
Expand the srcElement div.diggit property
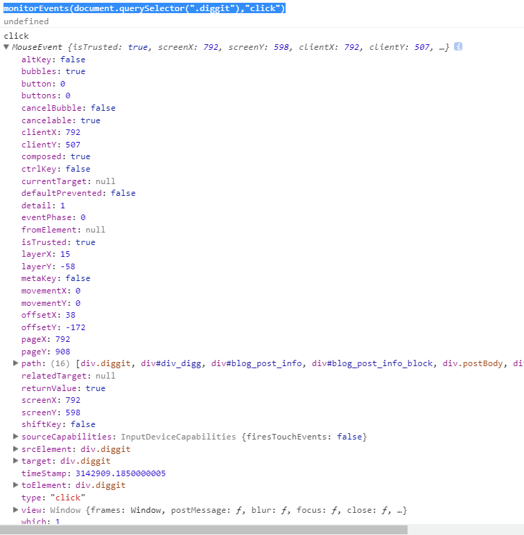[15, 448]
